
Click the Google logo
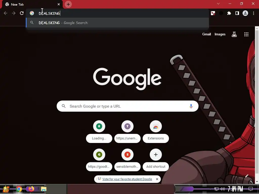tap(127, 79)
